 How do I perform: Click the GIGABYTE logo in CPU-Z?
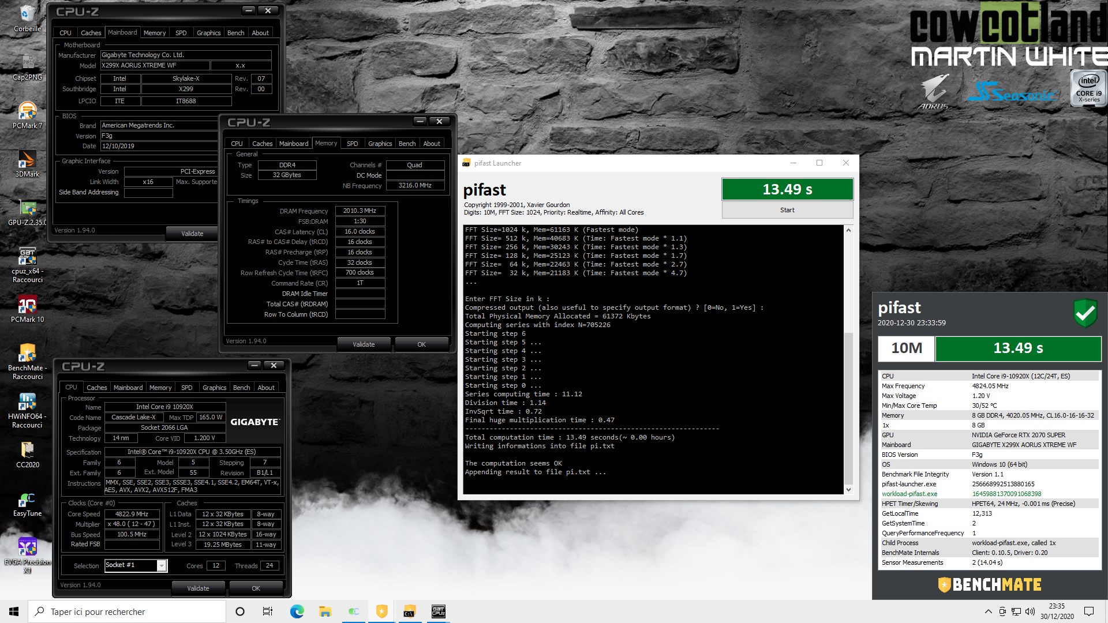(x=254, y=422)
